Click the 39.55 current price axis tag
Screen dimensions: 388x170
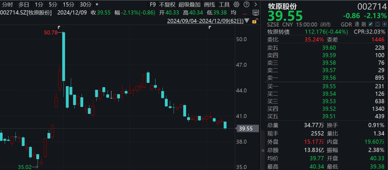248,128
